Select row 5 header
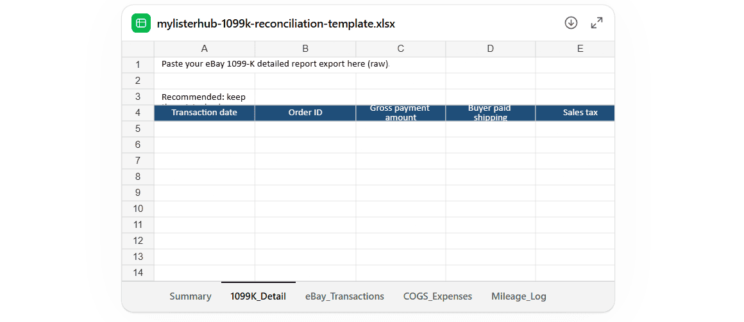 point(138,129)
